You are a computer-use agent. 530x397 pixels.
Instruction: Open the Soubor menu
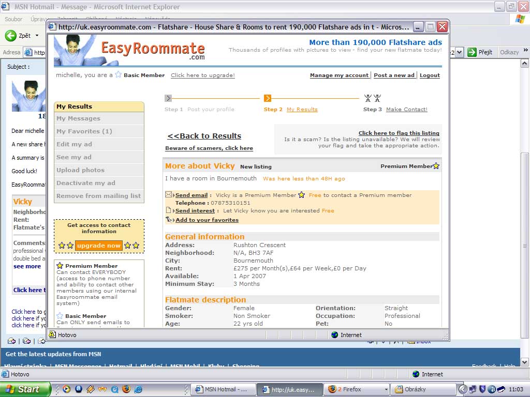tap(13, 19)
